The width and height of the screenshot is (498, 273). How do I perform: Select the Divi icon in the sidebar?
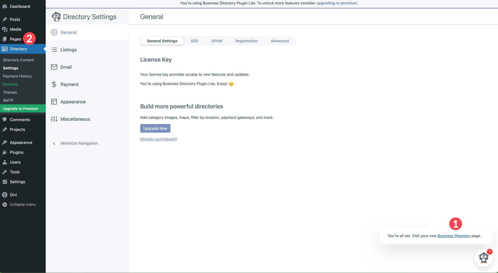pos(5,195)
